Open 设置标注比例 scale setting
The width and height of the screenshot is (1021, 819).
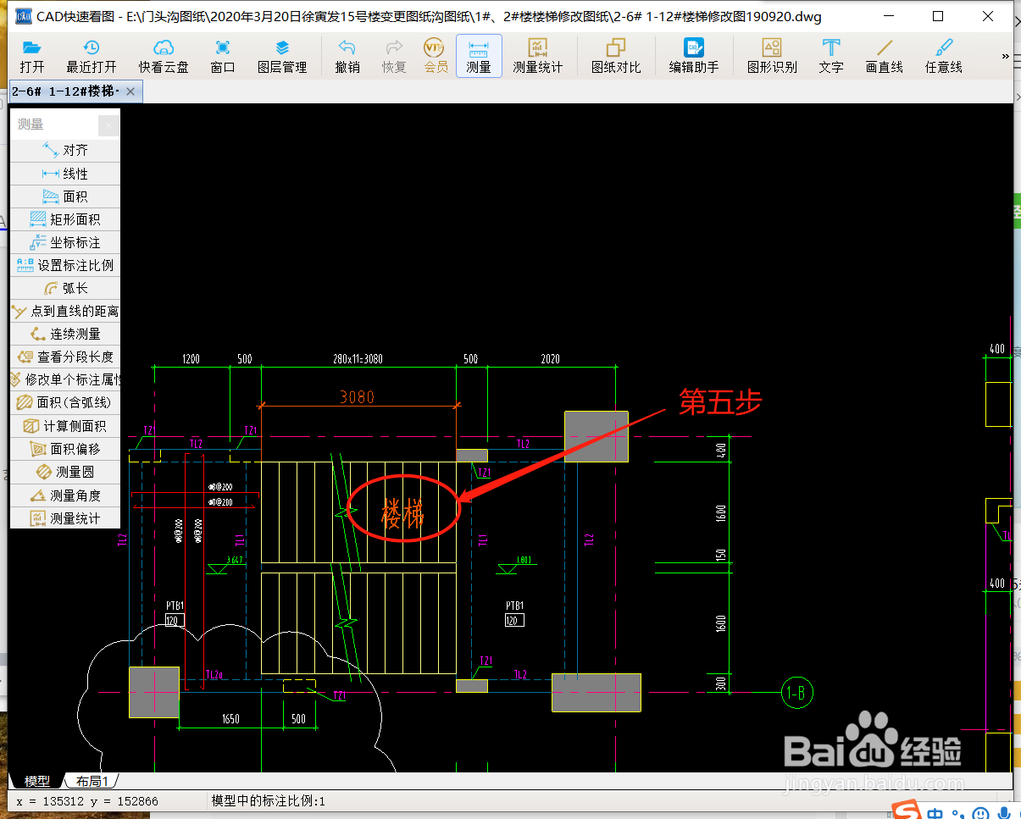pyautogui.click(x=65, y=264)
